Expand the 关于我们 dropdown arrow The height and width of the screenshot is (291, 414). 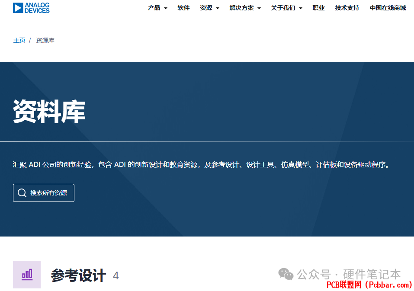[x=301, y=8]
